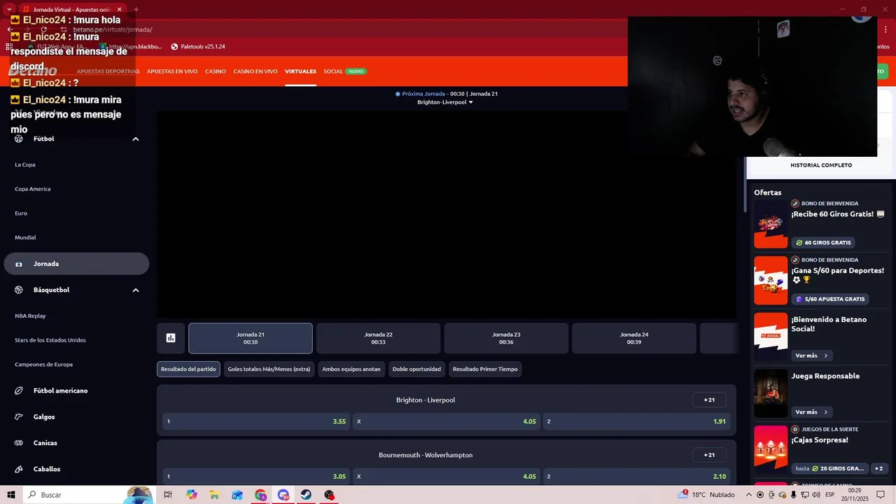Bet on Brighton-Liverpool draw at 4.05
Image resolution: width=896 pixels, height=504 pixels.
(x=447, y=421)
